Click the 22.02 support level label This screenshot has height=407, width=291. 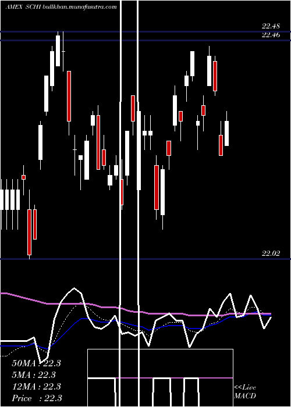click(x=271, y=254)
